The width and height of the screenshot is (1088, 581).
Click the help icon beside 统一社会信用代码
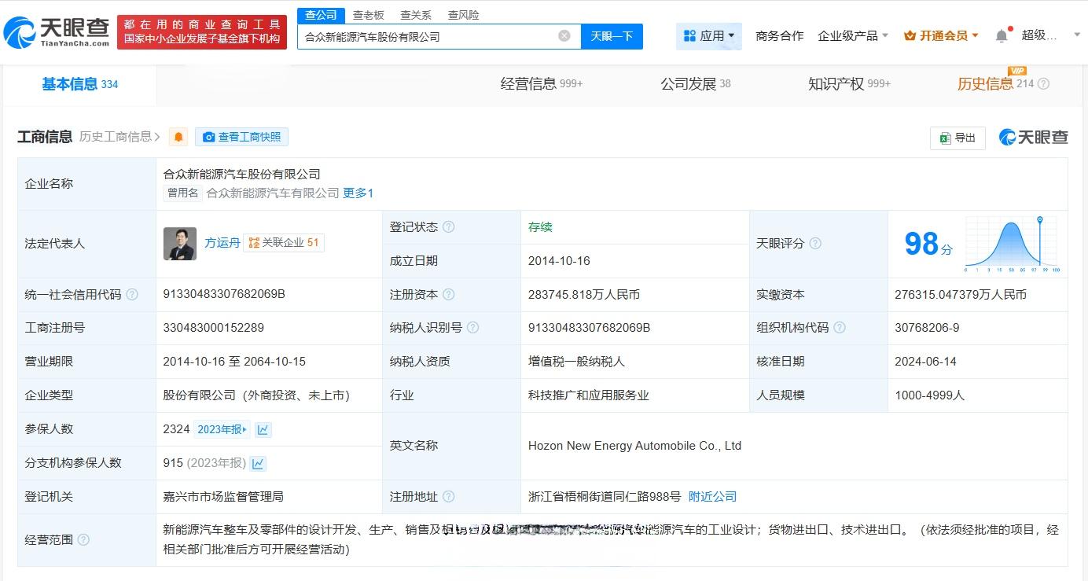point(132,295)
